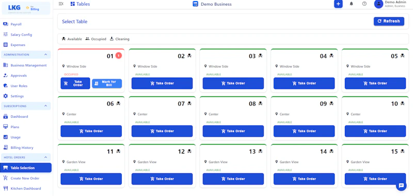The image size is (413, 196).
Task: Open help with the question mark icon
Action: coord(364,4)
